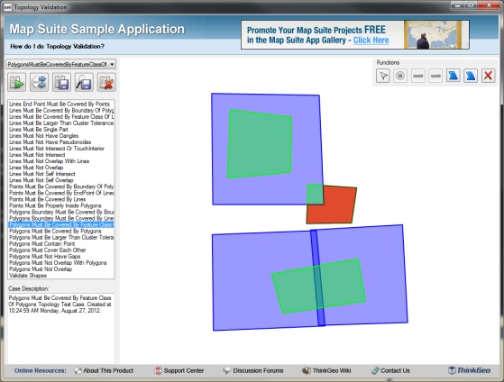
Task: Select 'Lines End Point Must Be Covered By Points'
Action: [60, 105]
